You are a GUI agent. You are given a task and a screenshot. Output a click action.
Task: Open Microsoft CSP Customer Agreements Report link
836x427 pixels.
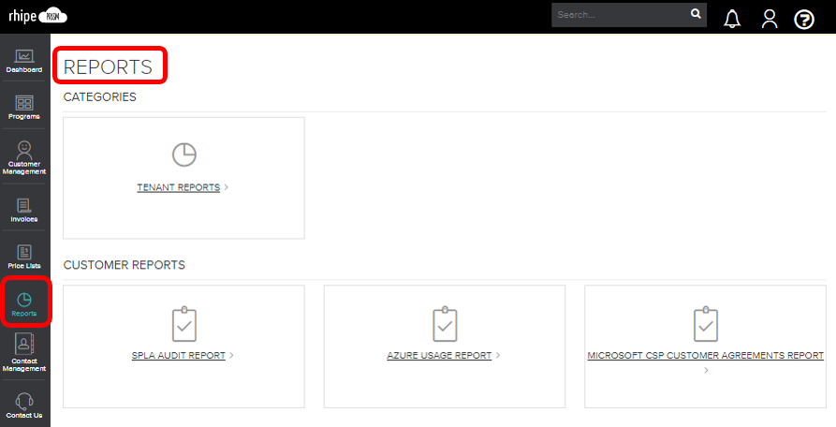(705, 356)
